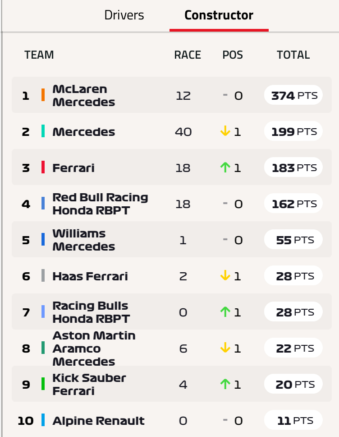
Task: Click the grey dash position indicator for McLaren
Action: [225, 95]
